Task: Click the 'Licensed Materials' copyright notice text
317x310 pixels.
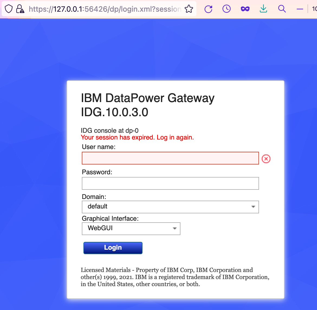Action: (x=175, y=277)
